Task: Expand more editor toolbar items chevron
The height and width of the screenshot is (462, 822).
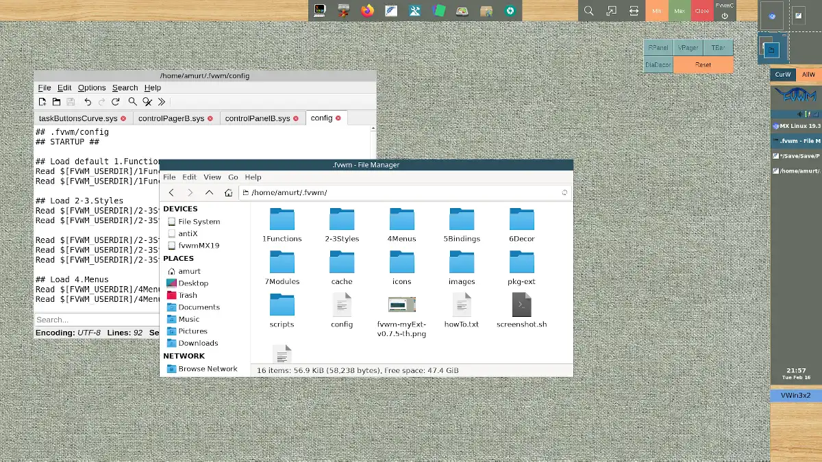Action: coord(162,102)
